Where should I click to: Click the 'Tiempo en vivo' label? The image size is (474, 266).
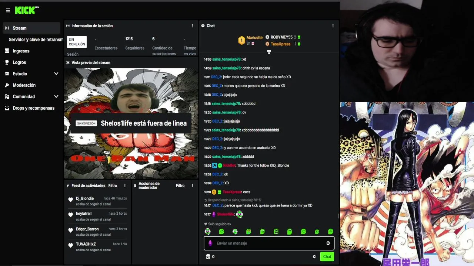190,51
